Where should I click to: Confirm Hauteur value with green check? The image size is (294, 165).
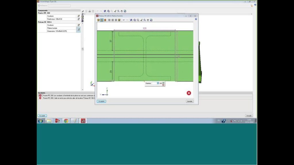pos(163,82)
